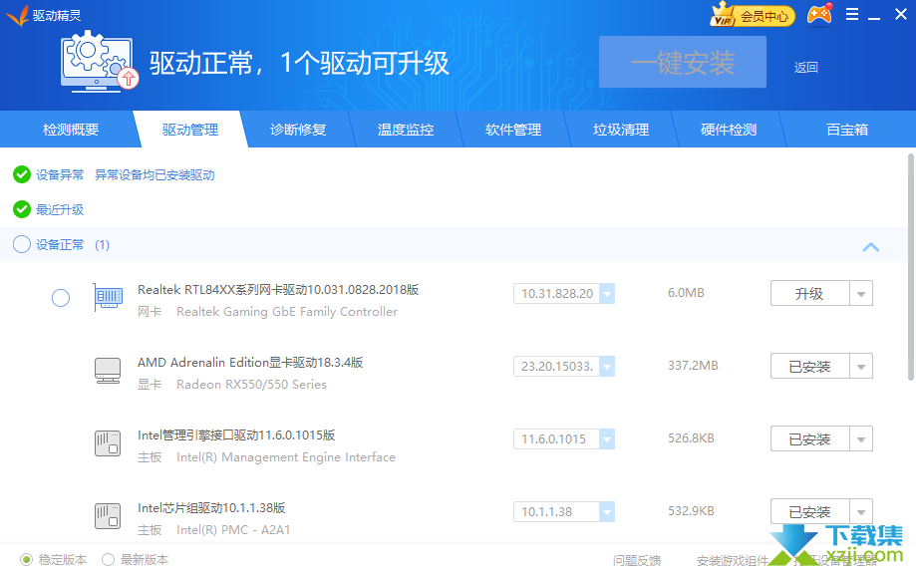Expand the arrow next to 升级 button
The height and width of the screenshot is (575, 916).
[x=861, y=293]
